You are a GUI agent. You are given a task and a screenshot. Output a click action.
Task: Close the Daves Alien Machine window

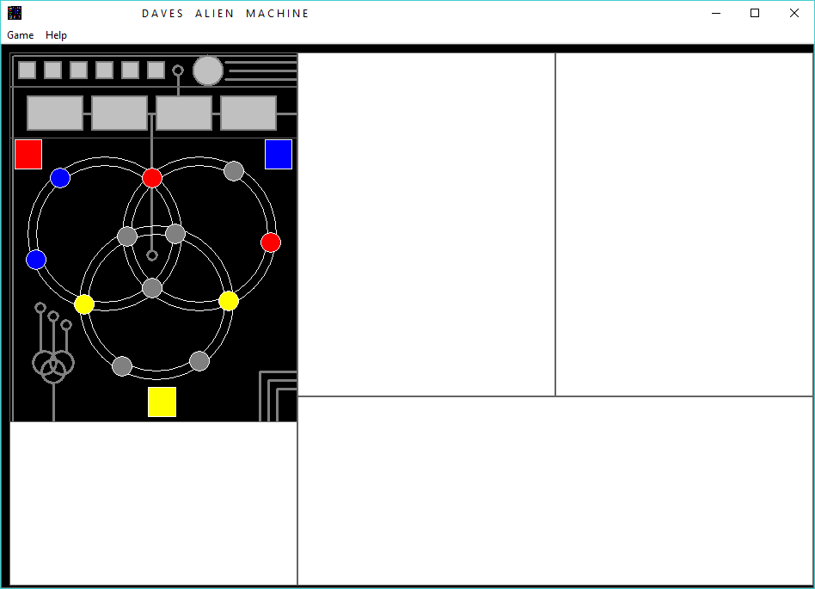[794, 13]
